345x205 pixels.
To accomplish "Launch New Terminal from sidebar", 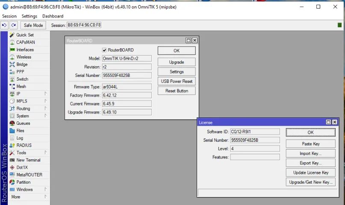I will pos(28,160).
